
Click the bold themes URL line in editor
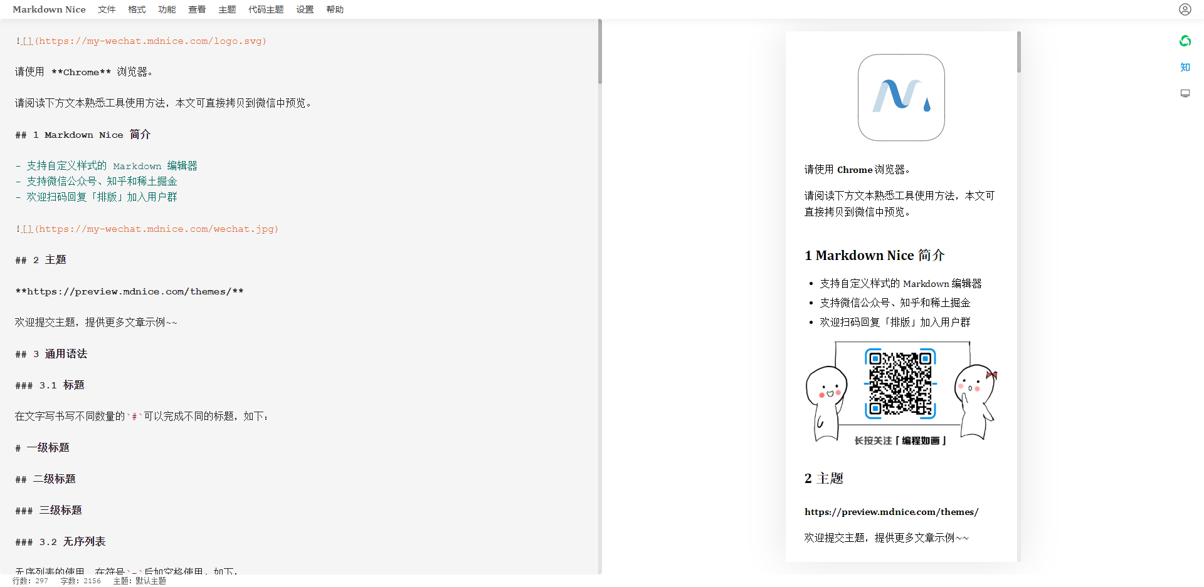coord(129,291)
